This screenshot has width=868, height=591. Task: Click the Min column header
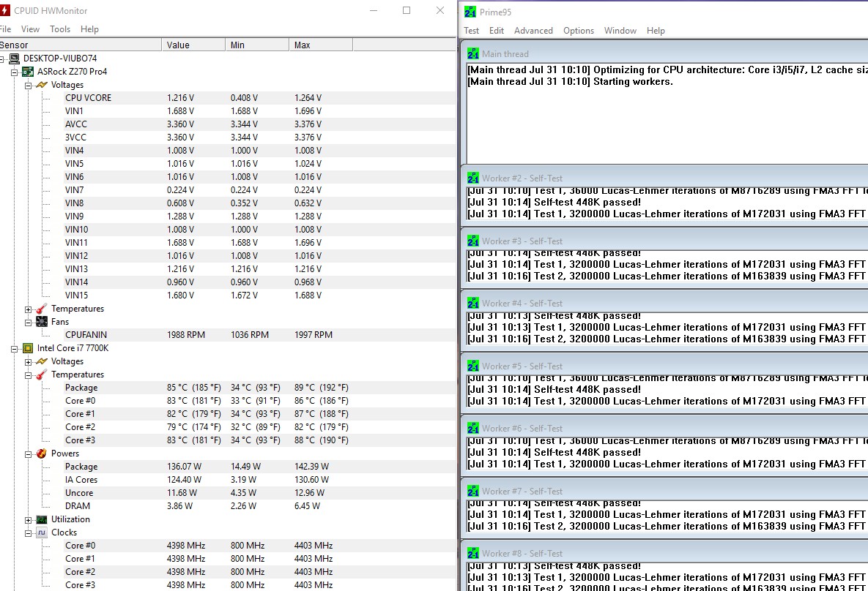pos(257,45)
